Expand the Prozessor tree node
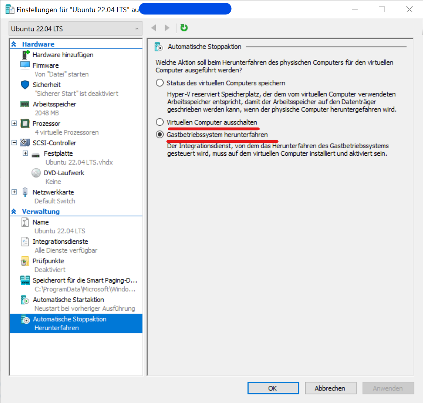The image size is (423, 403). pos(14,123)
